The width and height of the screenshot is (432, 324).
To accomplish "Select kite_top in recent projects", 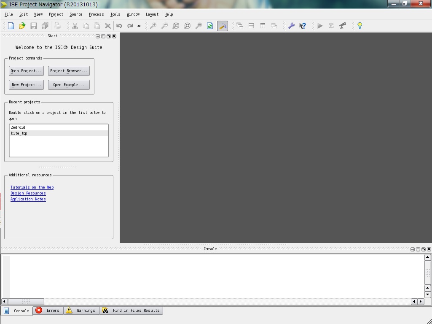I will (x=59, y=133).
